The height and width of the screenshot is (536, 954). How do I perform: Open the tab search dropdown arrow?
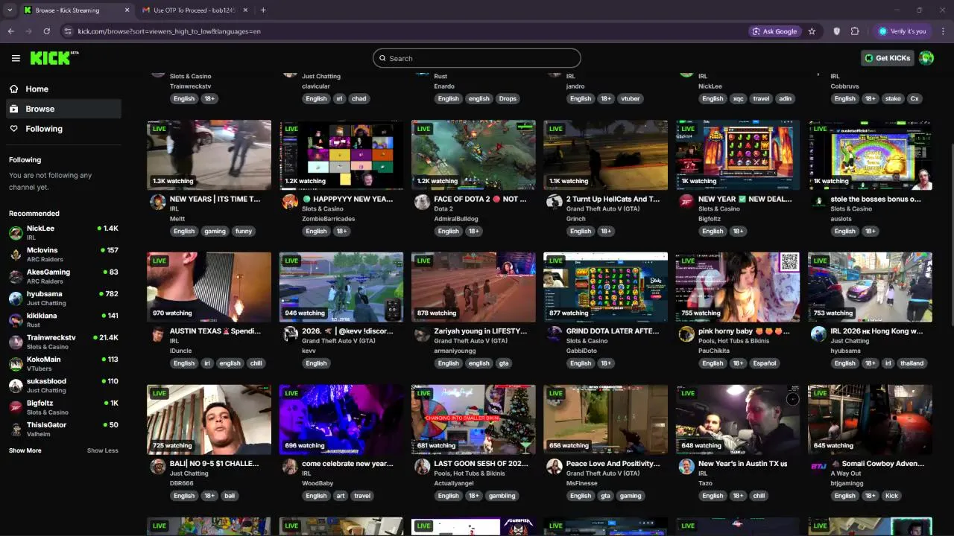click(x=10, y=10)
